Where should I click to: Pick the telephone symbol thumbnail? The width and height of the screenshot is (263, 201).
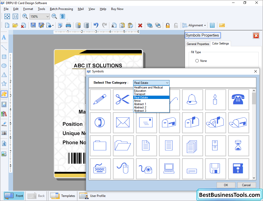pyautogui.click(x=238, y=100)
